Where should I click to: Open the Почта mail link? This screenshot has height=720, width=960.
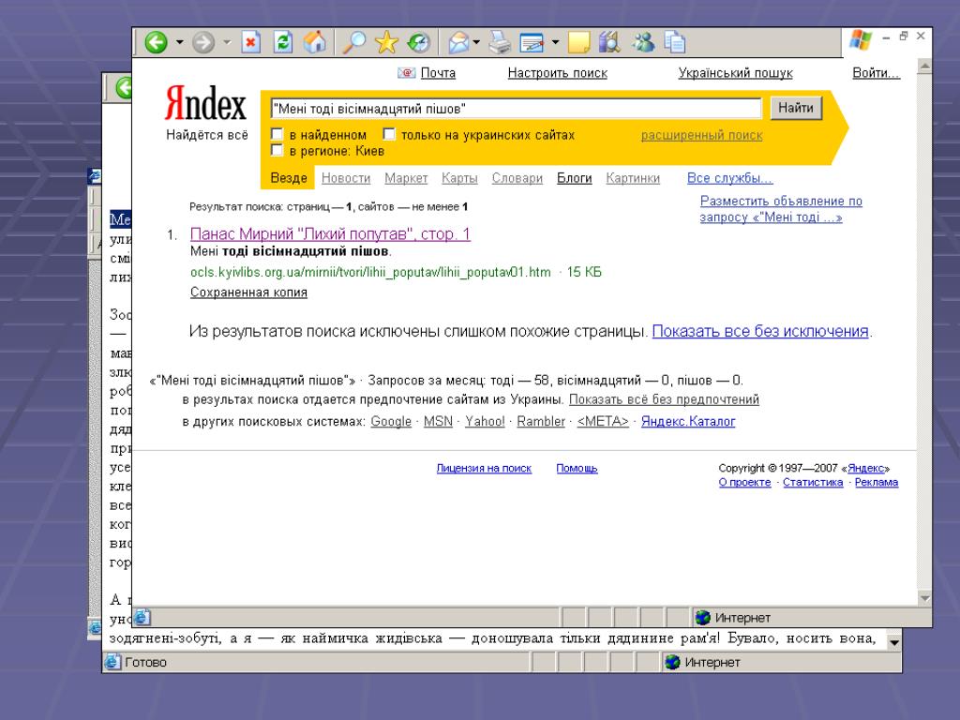(x=438, y=73)
